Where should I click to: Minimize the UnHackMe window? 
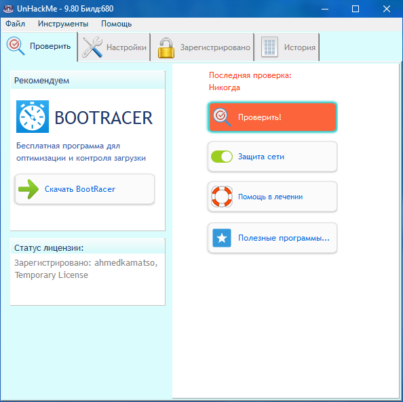[325, 9]
